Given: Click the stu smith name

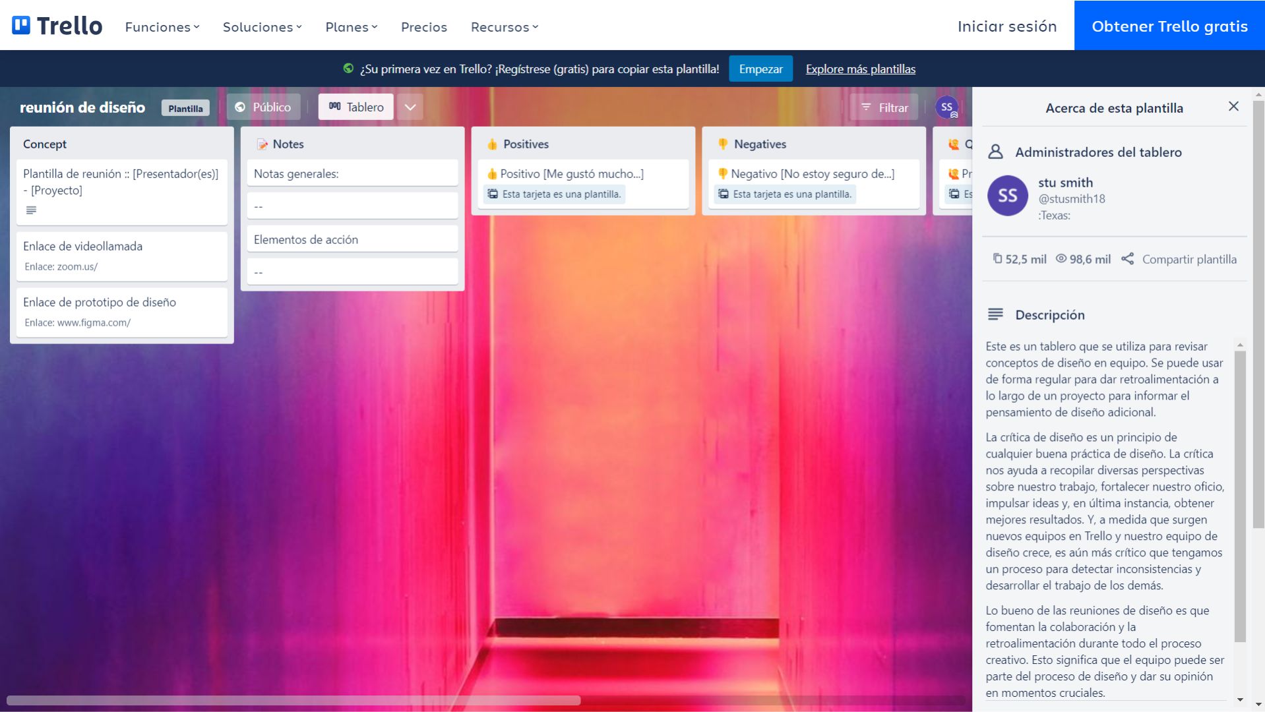Looking at the screenshot, I should (1065, 183).
